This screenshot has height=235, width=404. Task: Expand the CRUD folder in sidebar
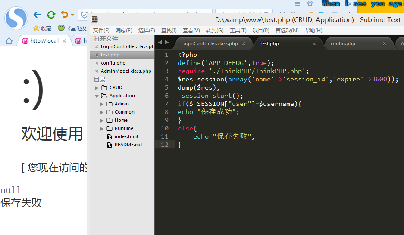tap(97, 88)
